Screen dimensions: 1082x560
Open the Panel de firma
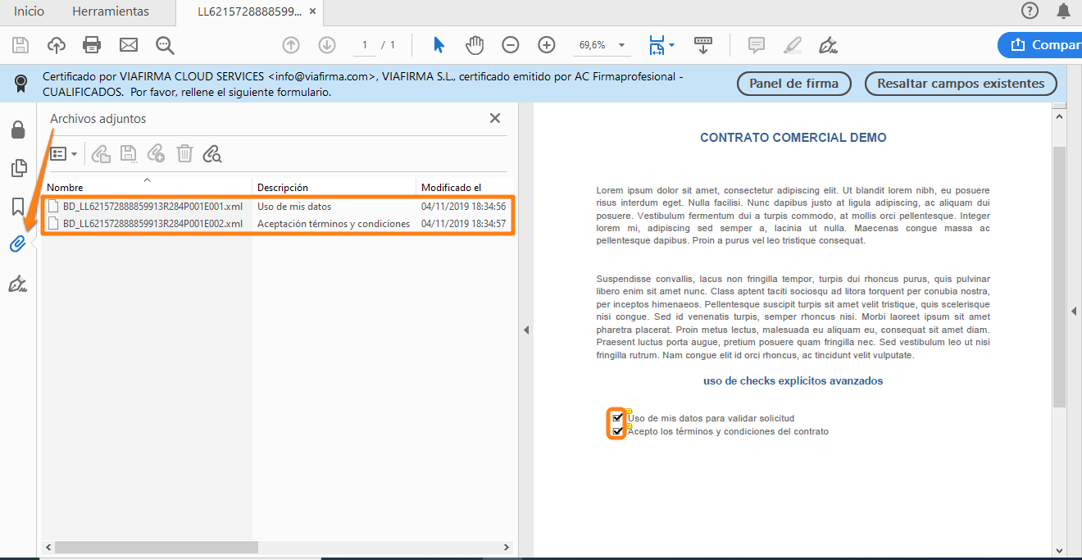(x=794, y=83)
